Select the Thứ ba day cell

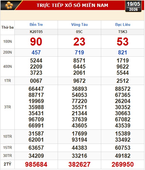coord(7,27)
